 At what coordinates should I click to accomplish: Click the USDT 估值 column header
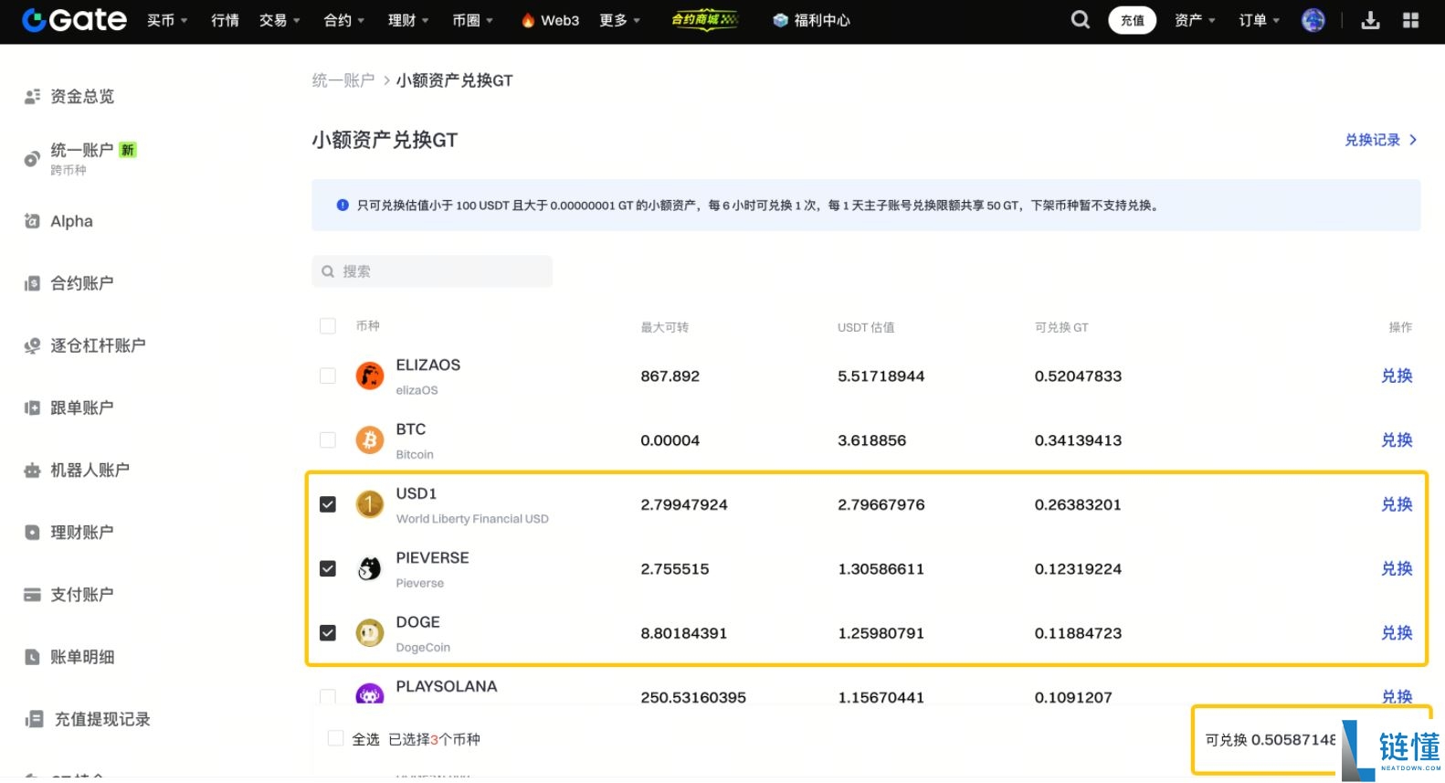coord(866,327)
